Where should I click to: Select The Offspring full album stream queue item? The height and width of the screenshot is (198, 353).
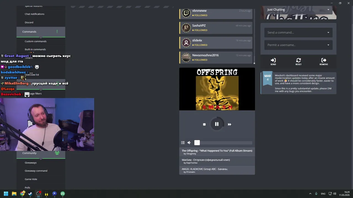pos(217,152)
